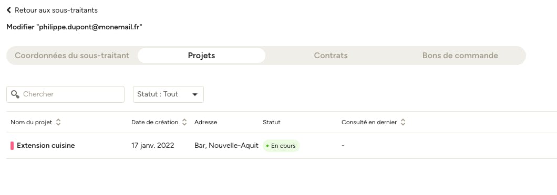Open the Contrats tab
This screenshot has width=557, height=195.
click(331, 56)
